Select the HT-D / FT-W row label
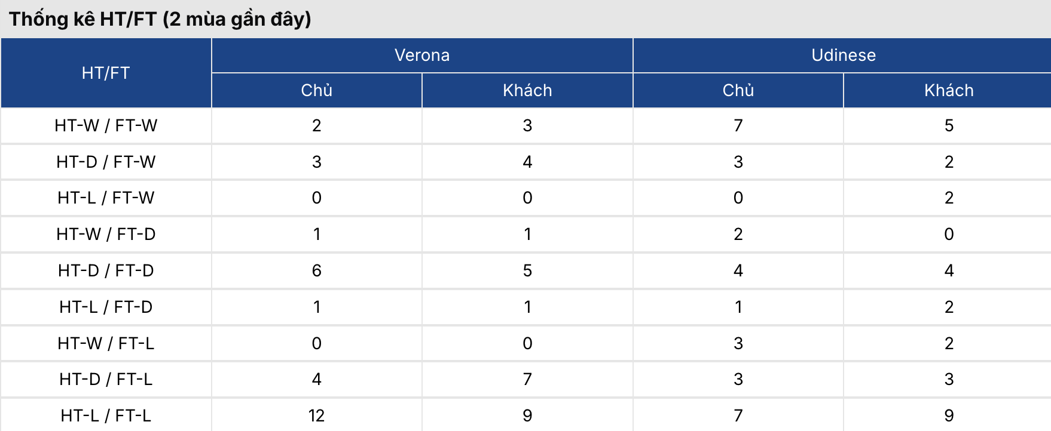 point(106,162)
